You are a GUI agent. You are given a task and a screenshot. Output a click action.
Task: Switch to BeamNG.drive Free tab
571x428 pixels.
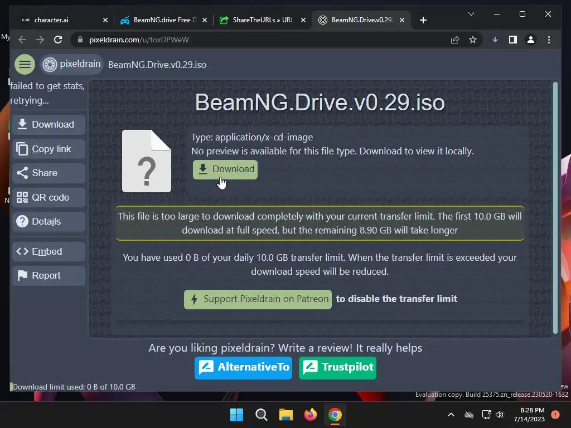point(164,20)
